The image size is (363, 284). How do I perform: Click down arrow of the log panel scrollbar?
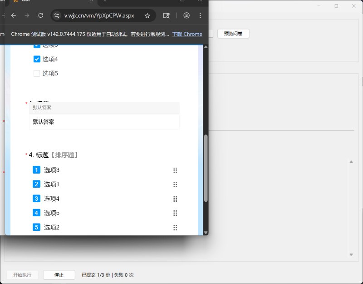tap(351, 254)
